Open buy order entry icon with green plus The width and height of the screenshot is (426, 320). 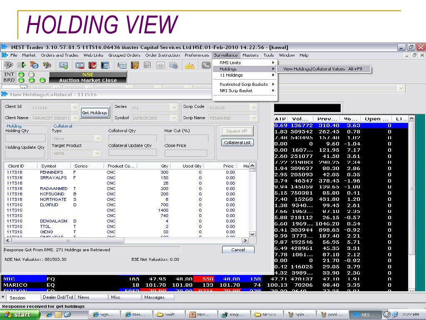pos(64,65)
